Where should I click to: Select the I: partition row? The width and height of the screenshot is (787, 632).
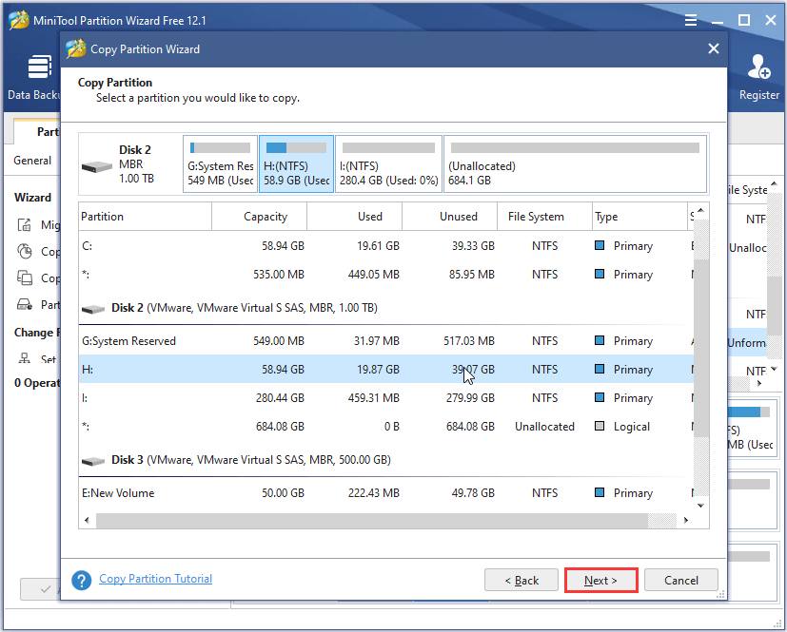[x=386, y=398]
